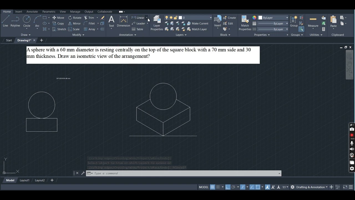Expand the Layers panel
This screenshot has width=355, height=200.
(x=181, y=35)
